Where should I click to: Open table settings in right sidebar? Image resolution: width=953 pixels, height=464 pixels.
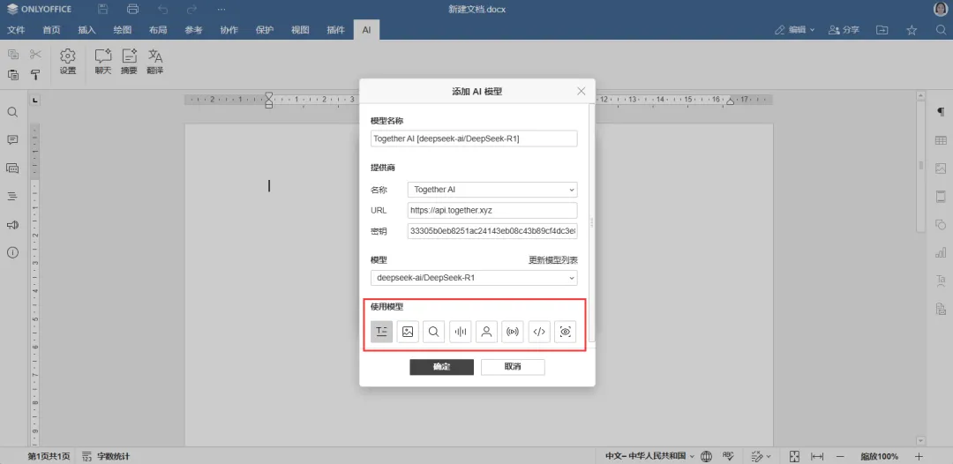941,140
